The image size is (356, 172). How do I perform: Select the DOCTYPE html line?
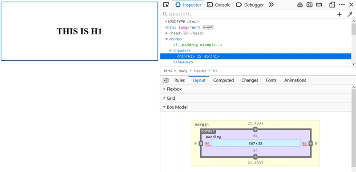(182, 21)
